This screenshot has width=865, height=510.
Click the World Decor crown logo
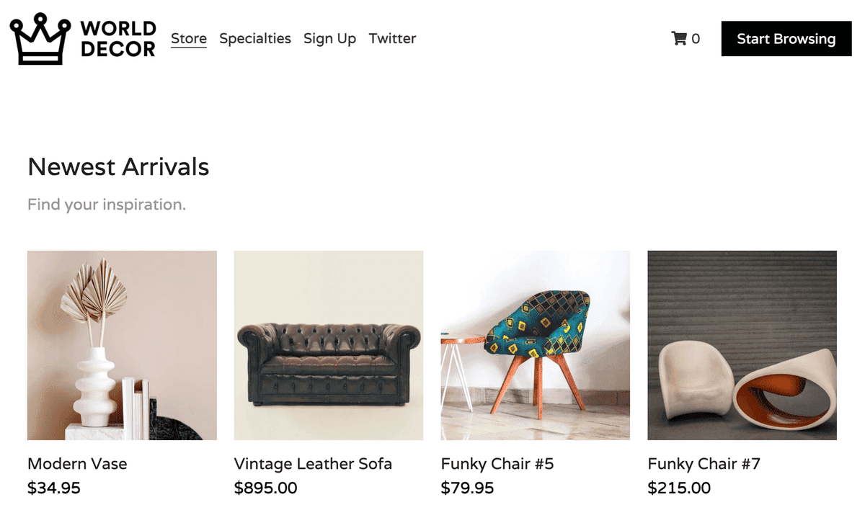tap(40, 39)
